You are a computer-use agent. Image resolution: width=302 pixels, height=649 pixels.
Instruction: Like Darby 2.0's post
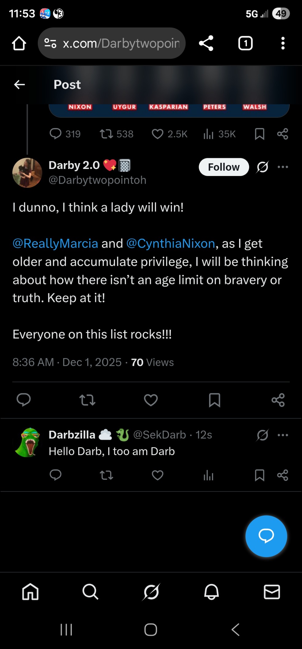pyautogui.click(x=151, y=400)
